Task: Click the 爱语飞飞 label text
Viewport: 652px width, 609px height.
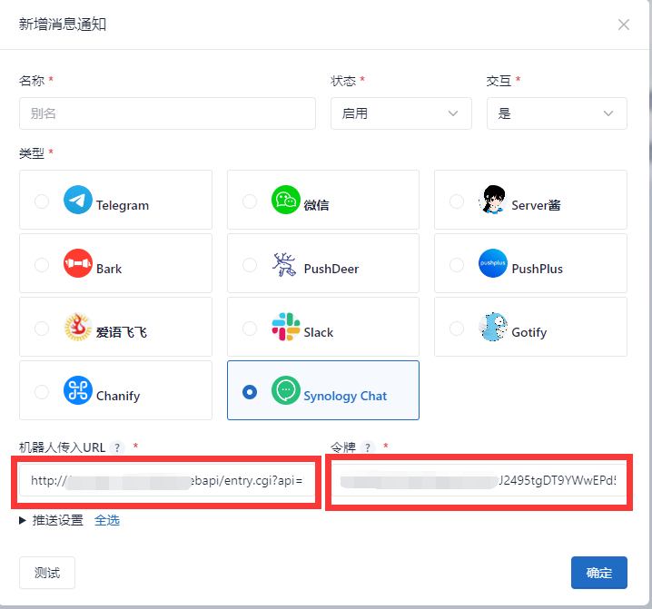Action: [122, 332]
